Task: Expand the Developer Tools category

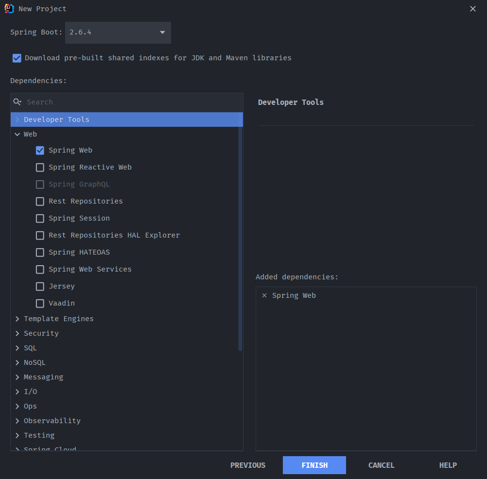Action: 17,120
